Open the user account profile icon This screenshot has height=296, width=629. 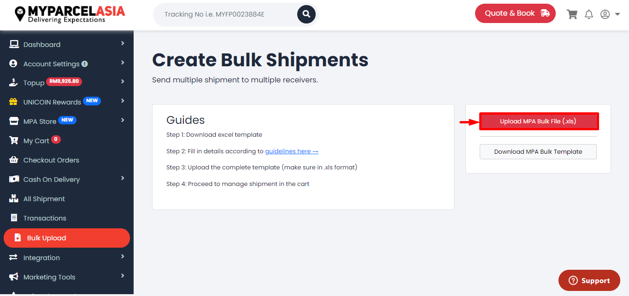(x=605, y=14)
